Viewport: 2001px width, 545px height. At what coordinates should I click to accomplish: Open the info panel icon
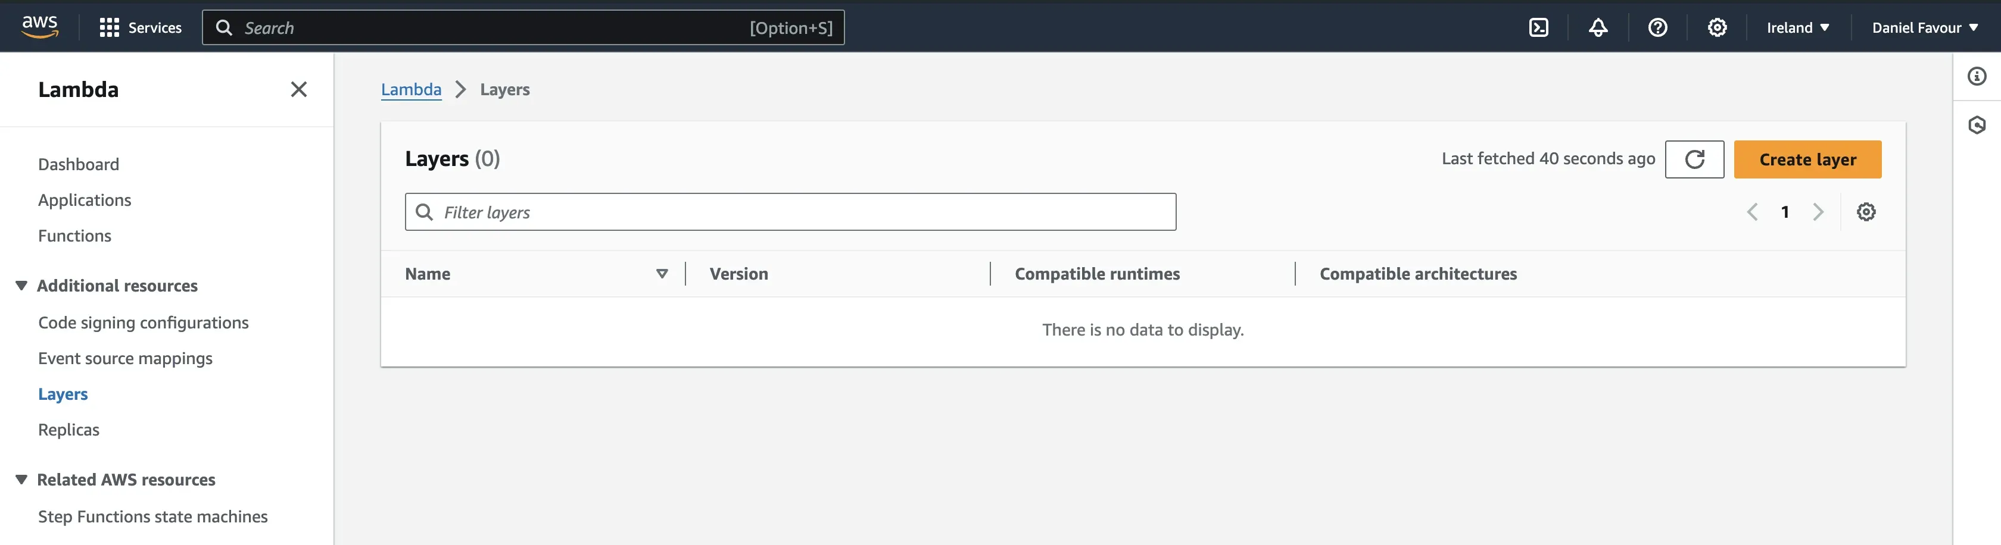[1977, 76]
